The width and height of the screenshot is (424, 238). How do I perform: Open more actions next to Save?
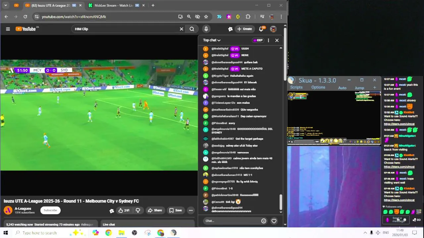click(190, 210)
